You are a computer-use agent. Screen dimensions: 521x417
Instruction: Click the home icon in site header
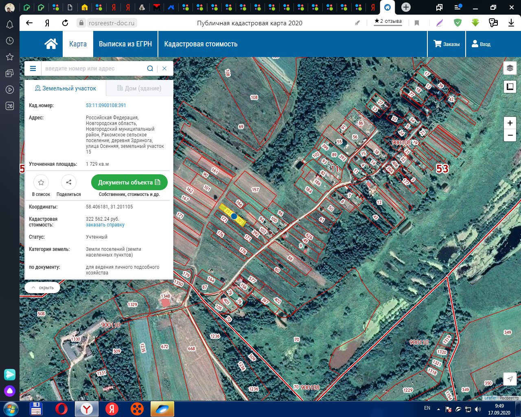click(51, 44)
